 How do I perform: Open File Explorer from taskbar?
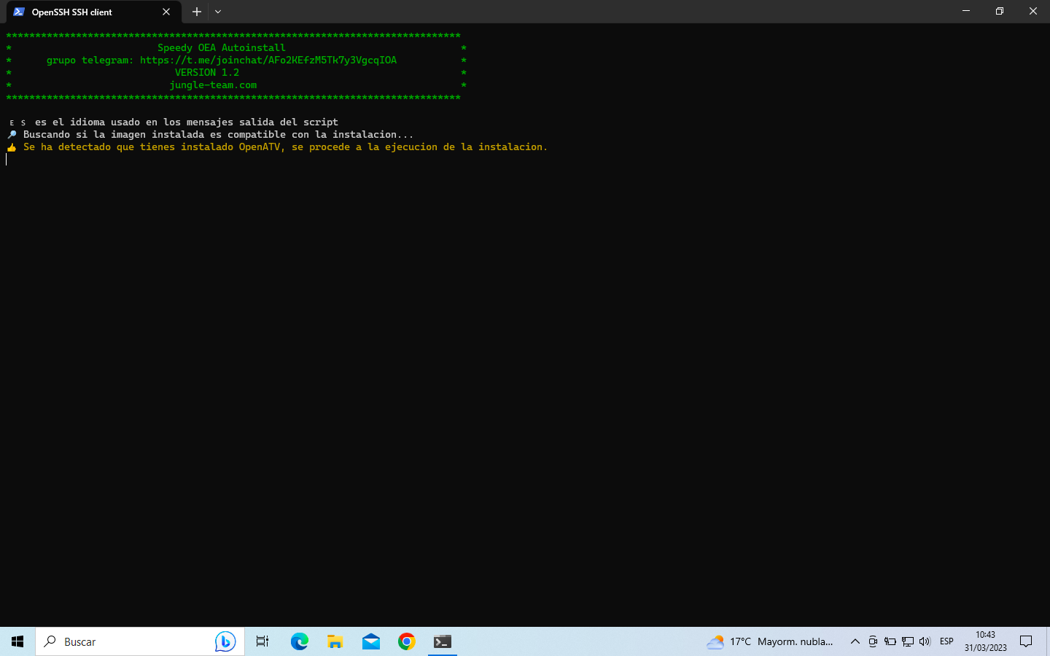coord(335,641)
